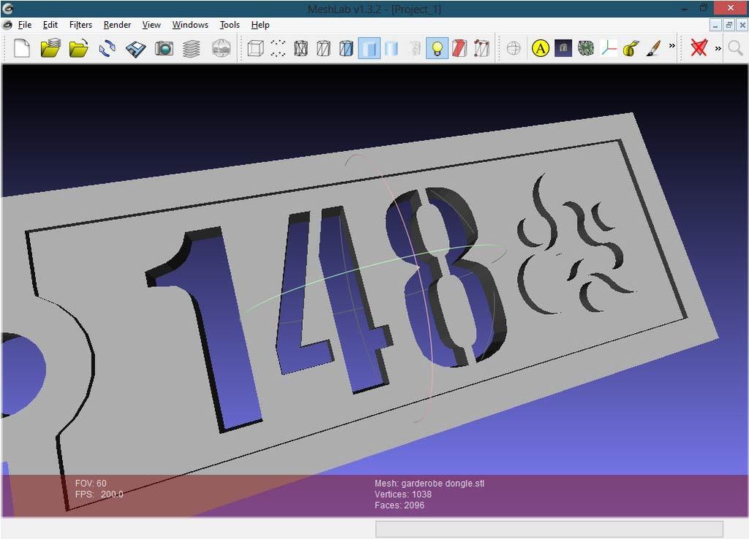Open the View menu

point(151,25)
